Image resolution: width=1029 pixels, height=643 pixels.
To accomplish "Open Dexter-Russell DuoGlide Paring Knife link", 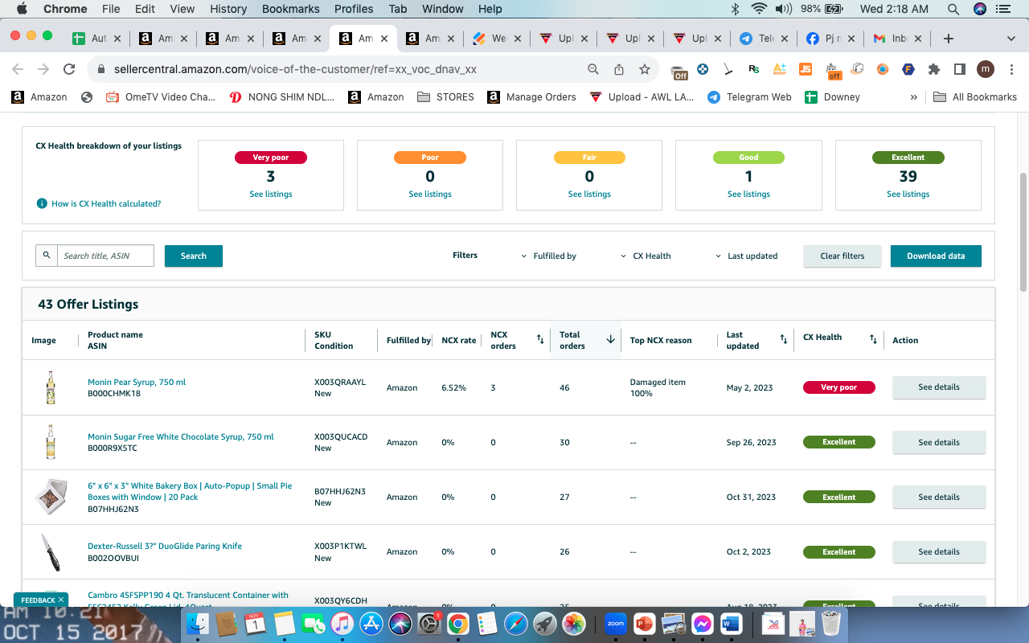I will coord(165,546).
